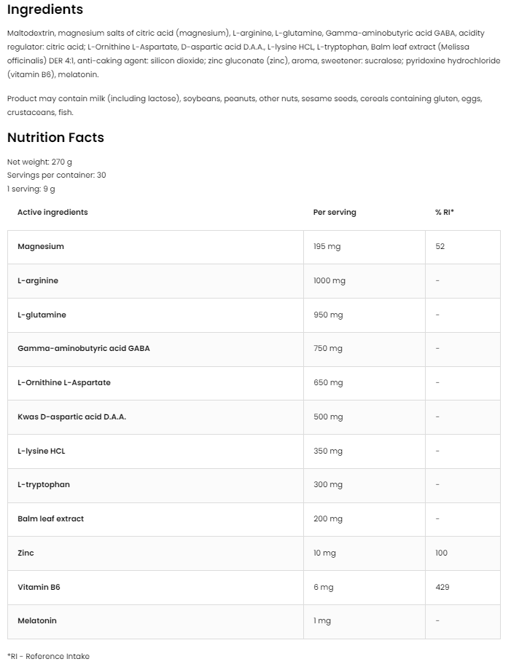Image resolution: width=511 pixels, height=667 pixels.
Task: Click the Per serving column header
Action: (x=335, y=213)
